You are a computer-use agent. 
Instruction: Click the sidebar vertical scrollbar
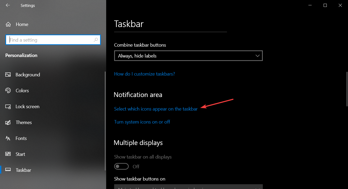pyautogui.click(x=105, y=121)
